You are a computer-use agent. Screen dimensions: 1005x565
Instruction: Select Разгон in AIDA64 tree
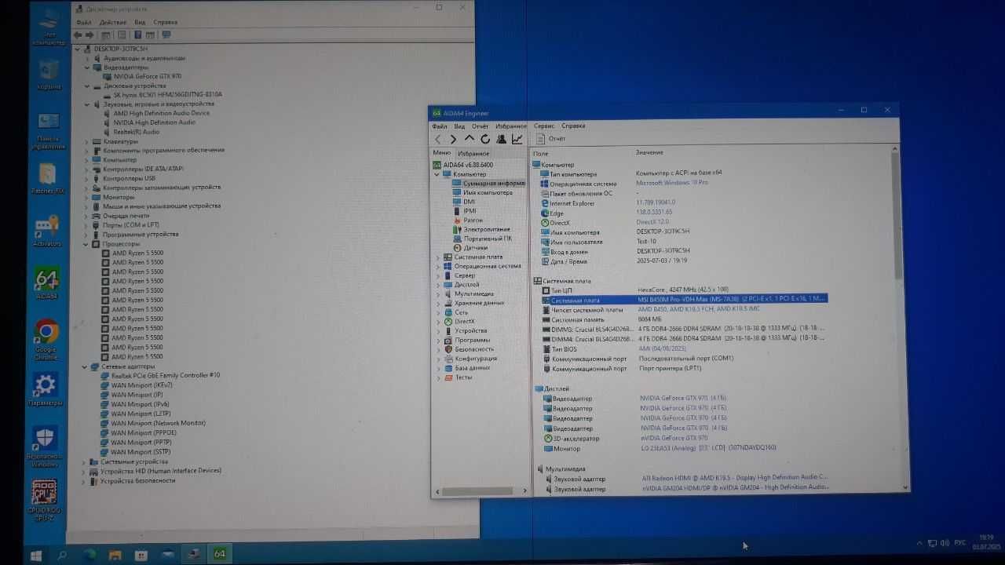pyautogui.click(x=473, y=221)
